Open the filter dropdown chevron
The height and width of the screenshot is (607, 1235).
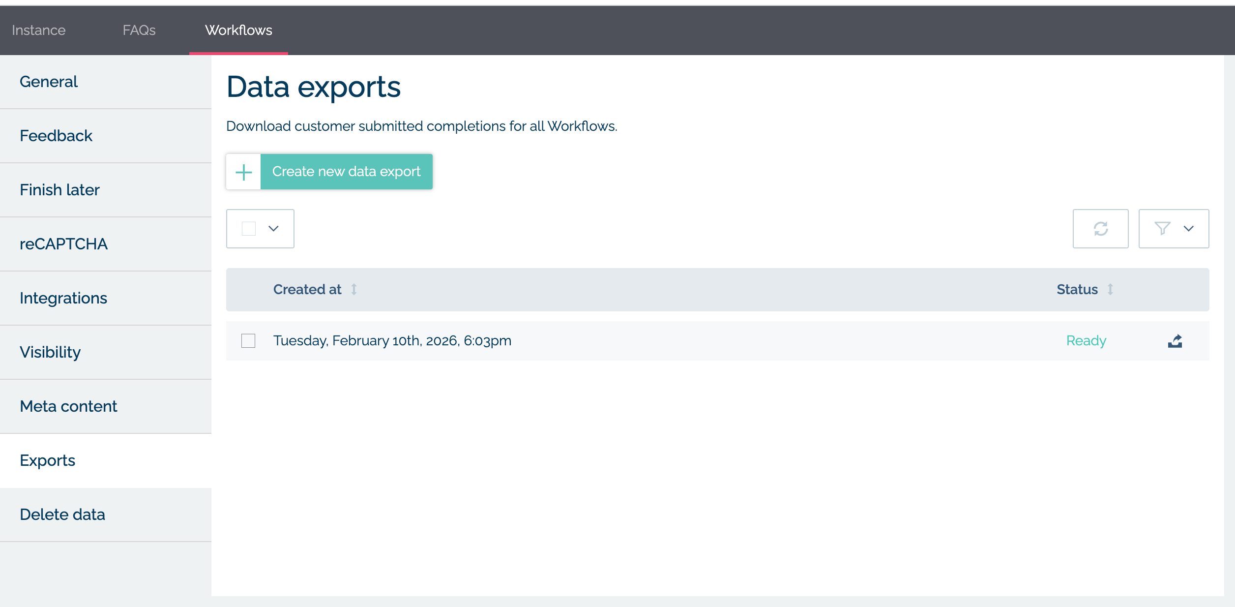(1188, 228)
